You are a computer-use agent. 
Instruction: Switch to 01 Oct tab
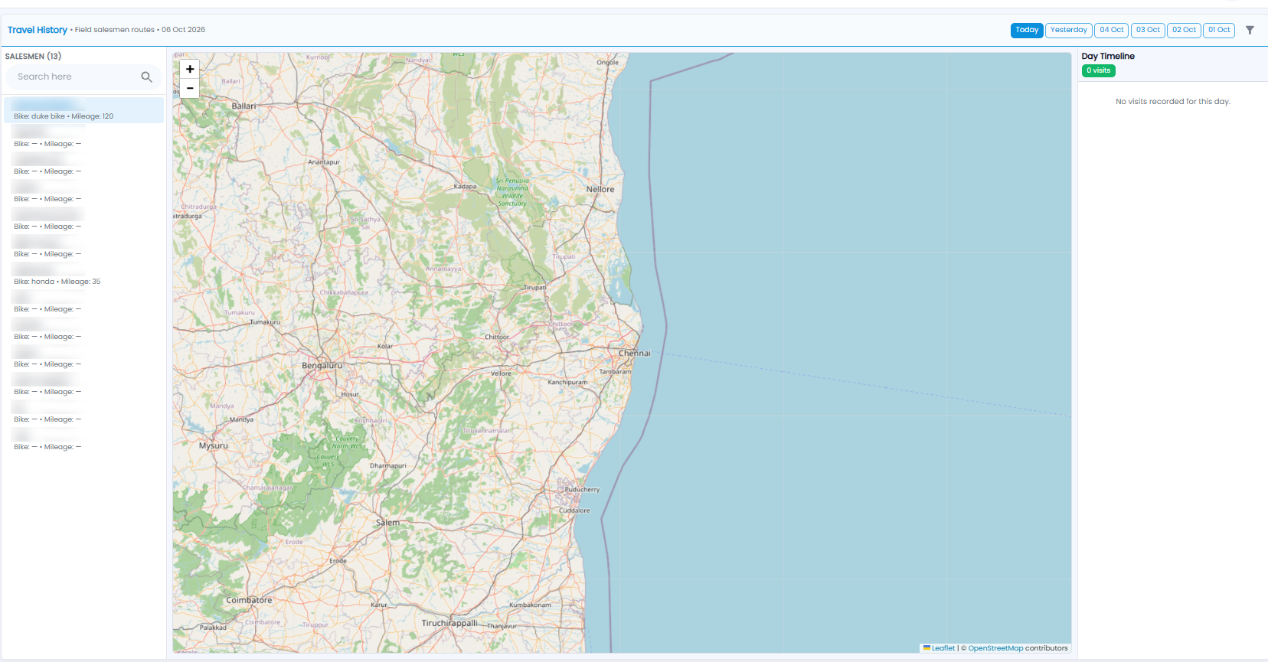click(1219, 30)
